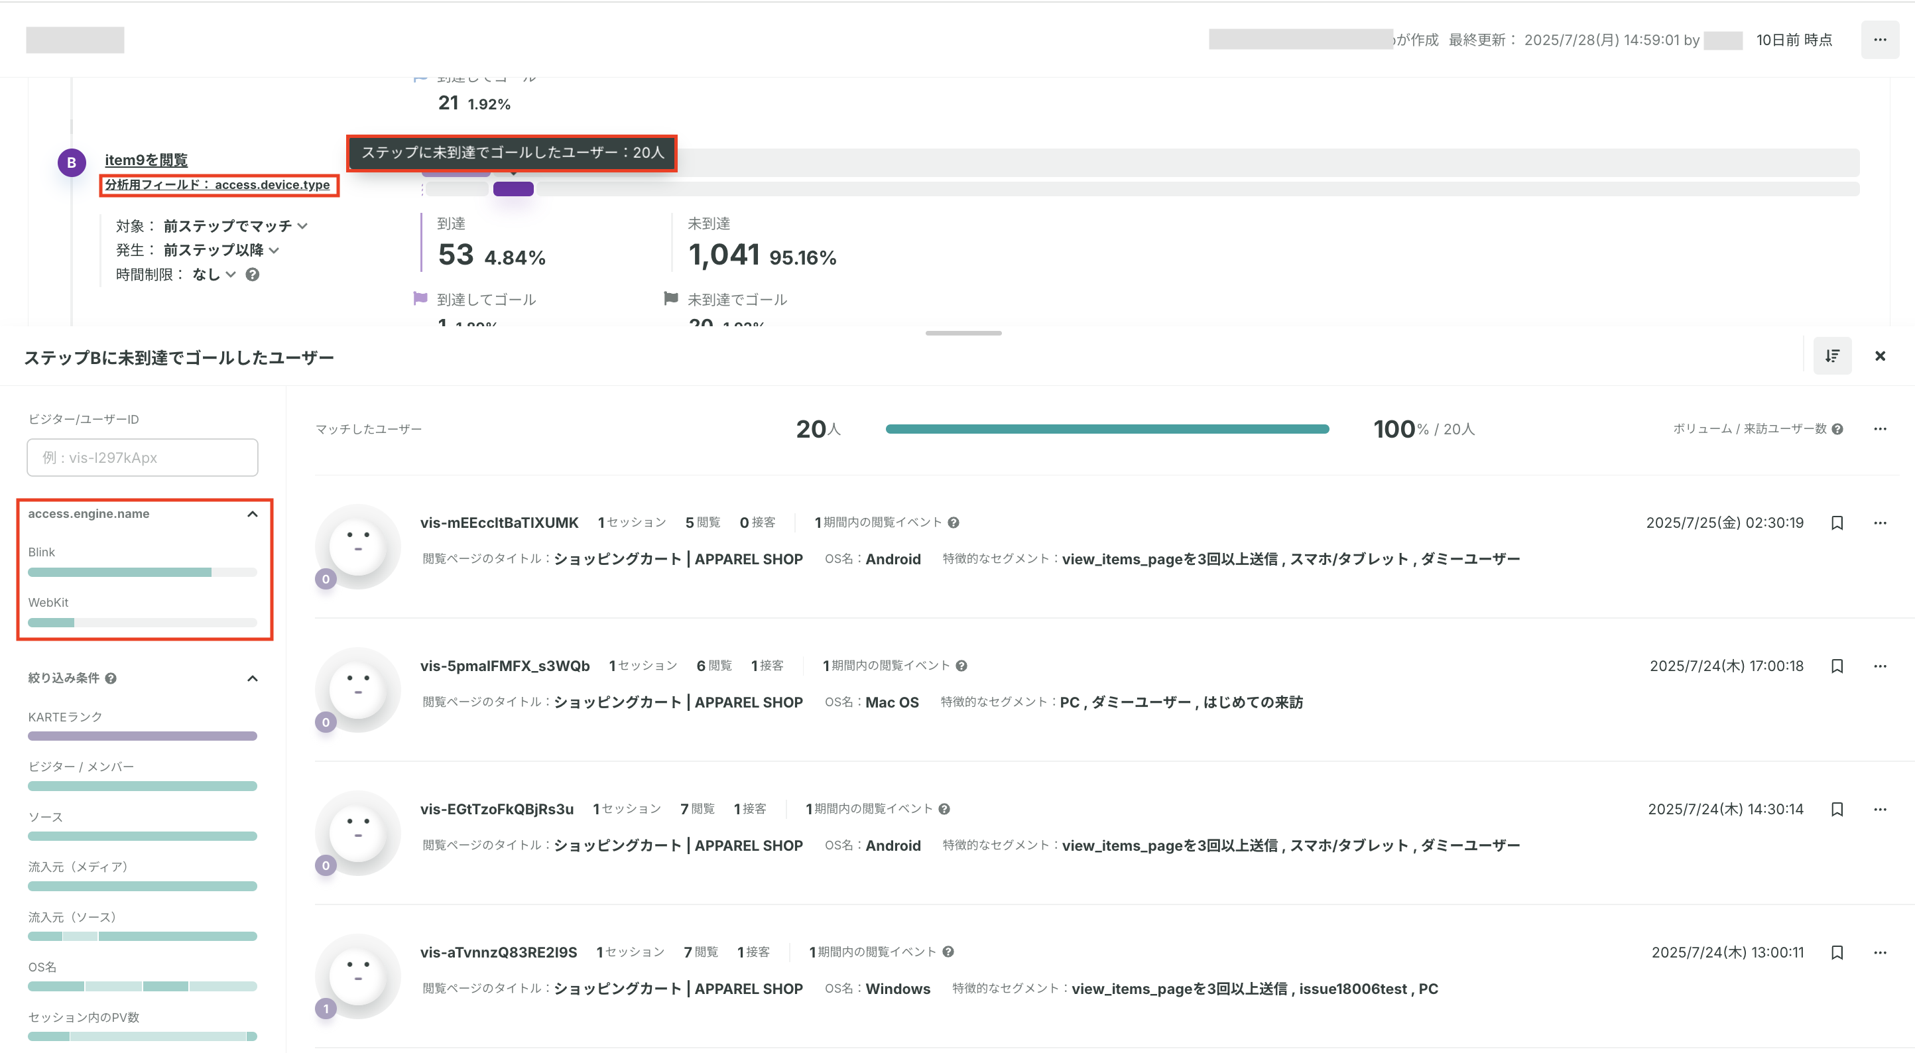Open the 対象 前ステップでマッチ dropdown
Image resolution: width=1915 pixels, height=1053 pixels.
[235, 226]
